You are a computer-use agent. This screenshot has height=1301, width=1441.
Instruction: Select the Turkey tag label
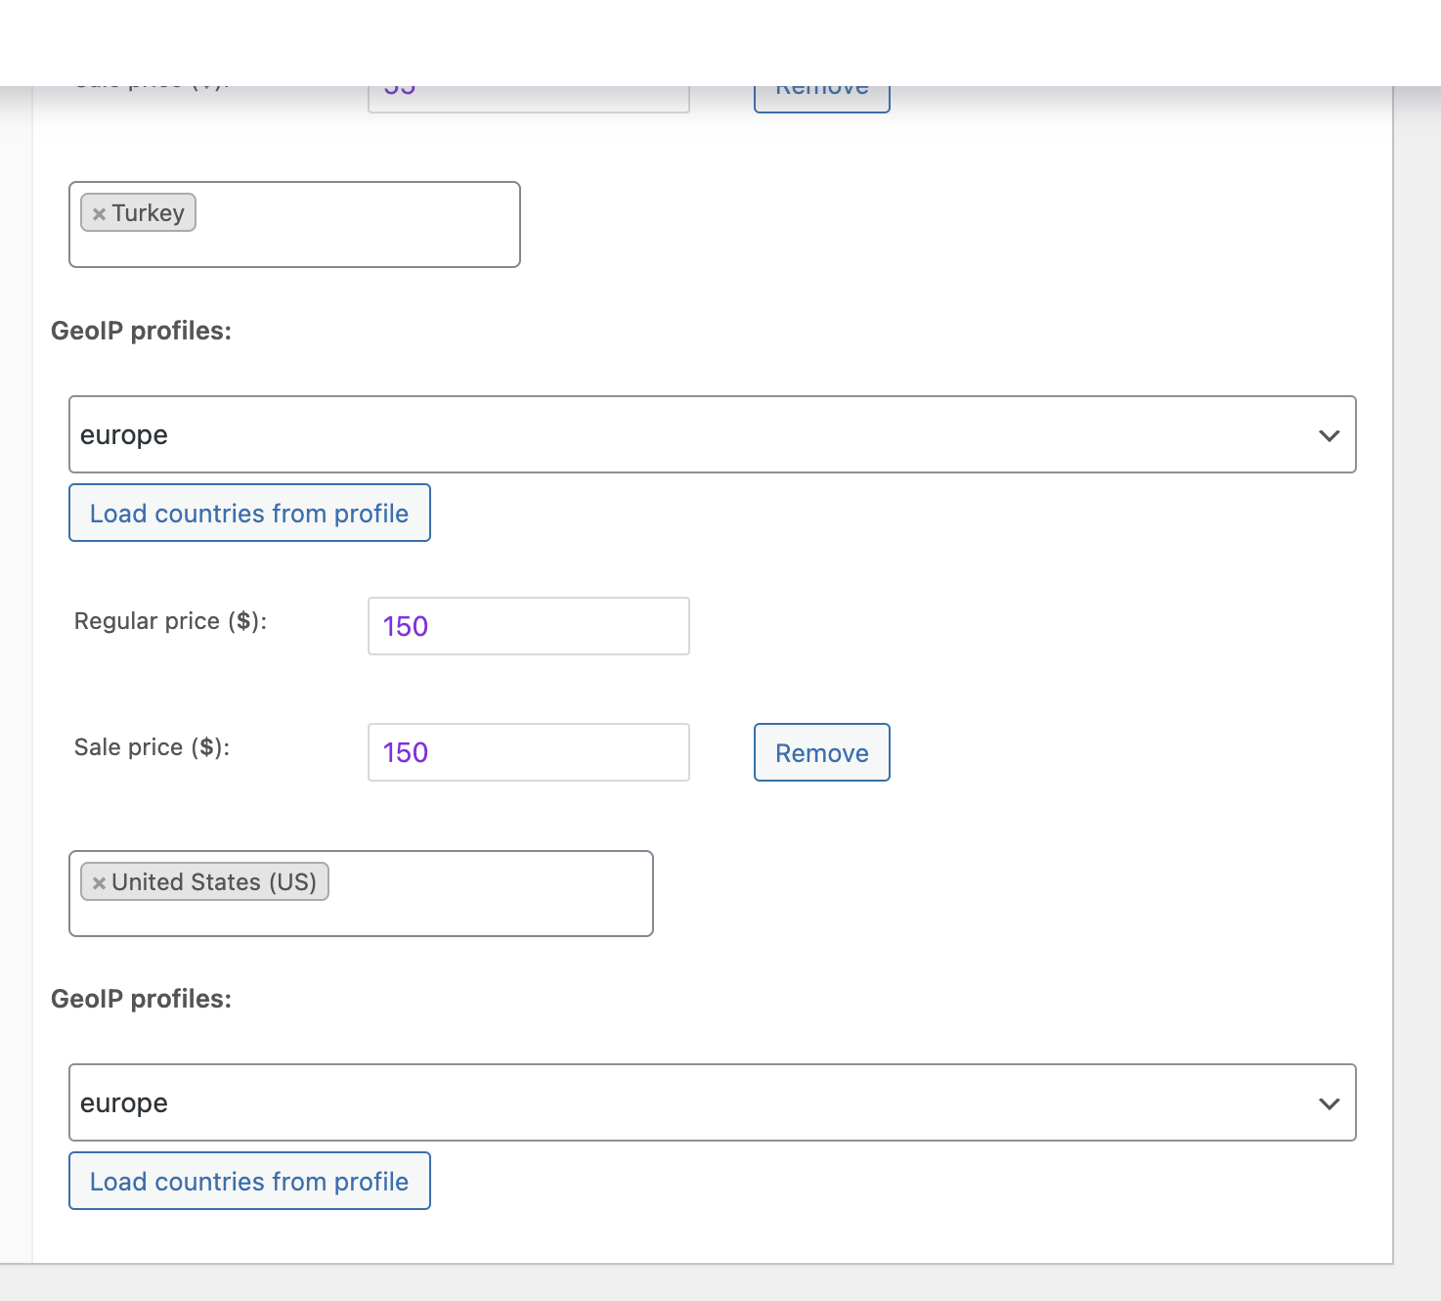[x=148, y=213]
